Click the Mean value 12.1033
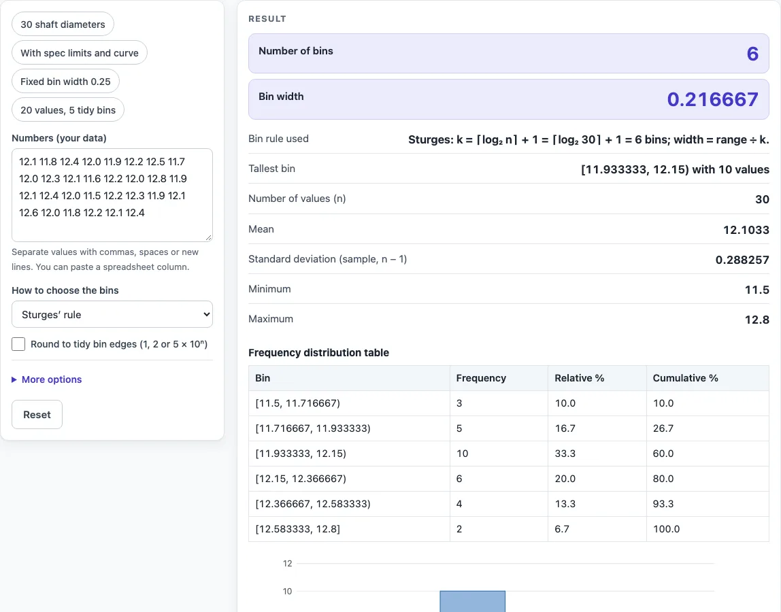This screenshot has width=781, height=612. coord(746,230)
